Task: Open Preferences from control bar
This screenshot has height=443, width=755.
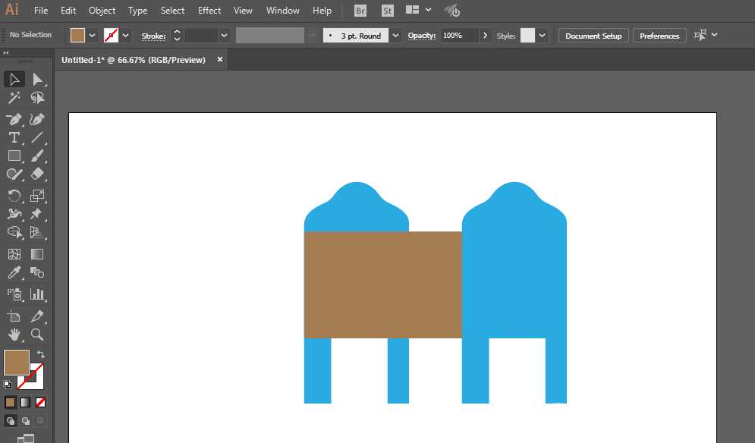Action: click(x=659, y=36)
